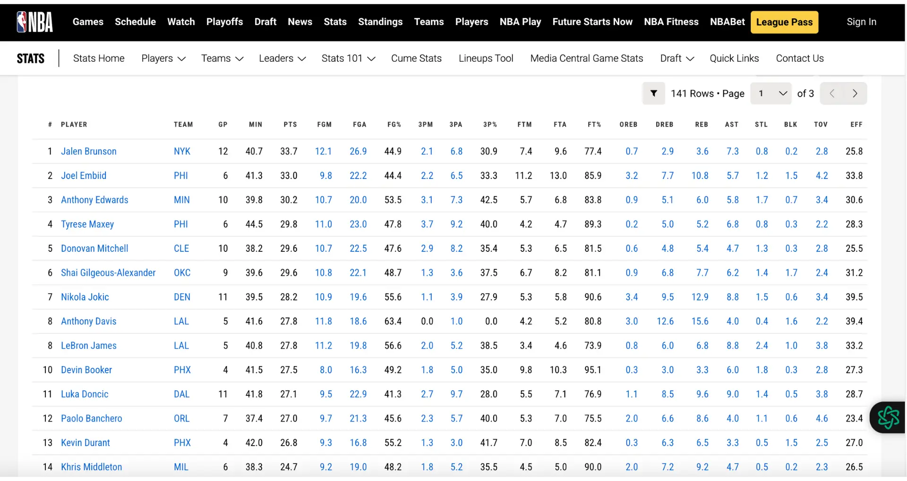Open Future Starts Now in top navigation
This screenshot has height=481, width=907.
tap(592, 22)
